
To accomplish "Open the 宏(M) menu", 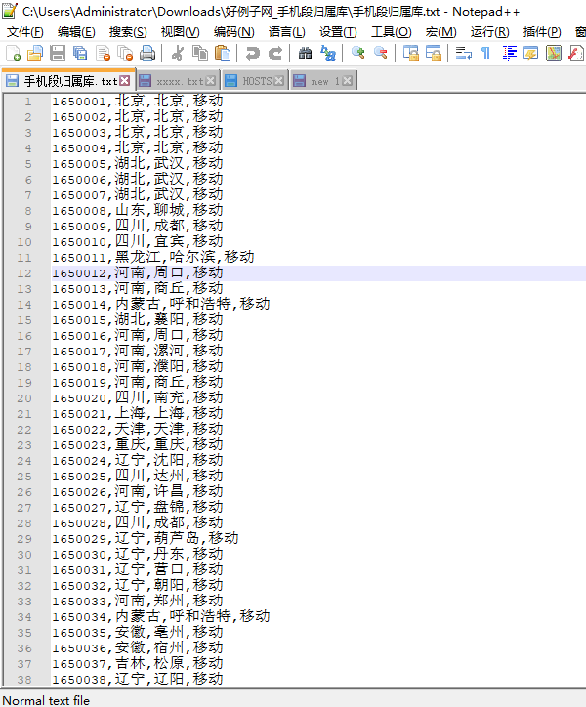I will [x=440, y=32].
